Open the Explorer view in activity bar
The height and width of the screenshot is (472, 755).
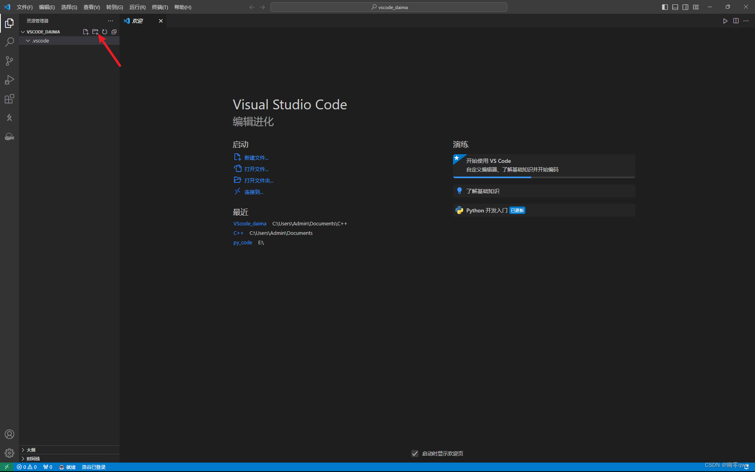[x=9, y=23]
